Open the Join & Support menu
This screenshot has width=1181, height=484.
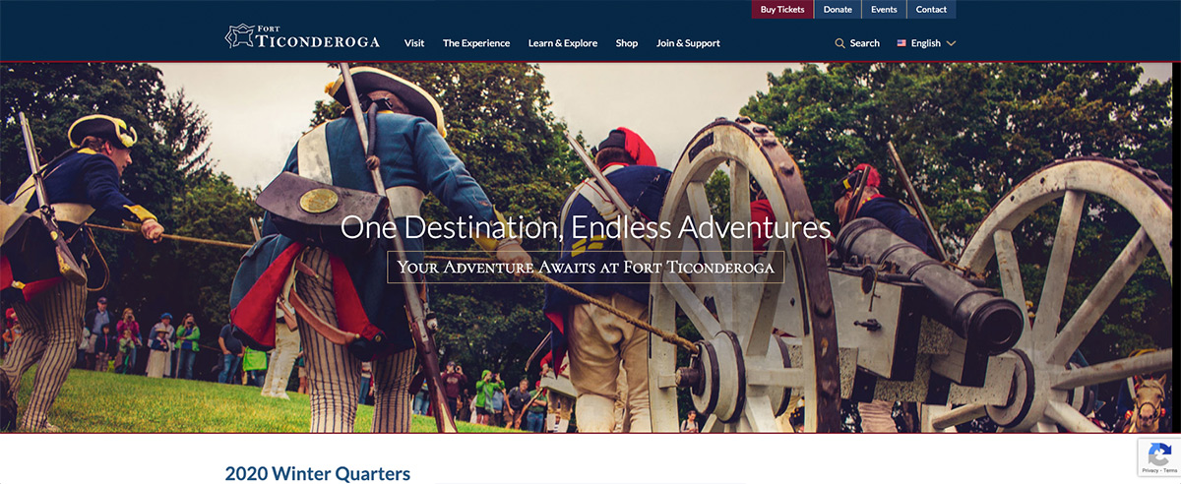coord(688,43)
